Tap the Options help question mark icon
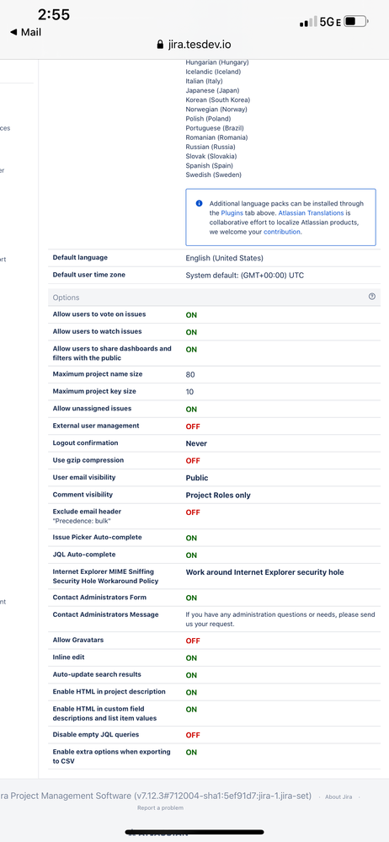Viewport: 389px width, 842px height. [372, 297]
